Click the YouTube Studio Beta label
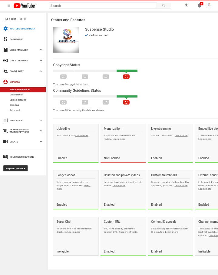The width and height of the screenshot is (218, 275). click(x=22, y=29)
